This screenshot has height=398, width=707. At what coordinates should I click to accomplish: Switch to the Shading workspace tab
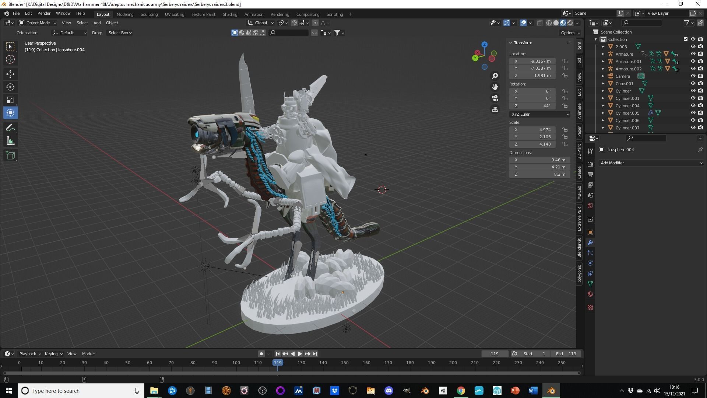(x=230, y=14)
